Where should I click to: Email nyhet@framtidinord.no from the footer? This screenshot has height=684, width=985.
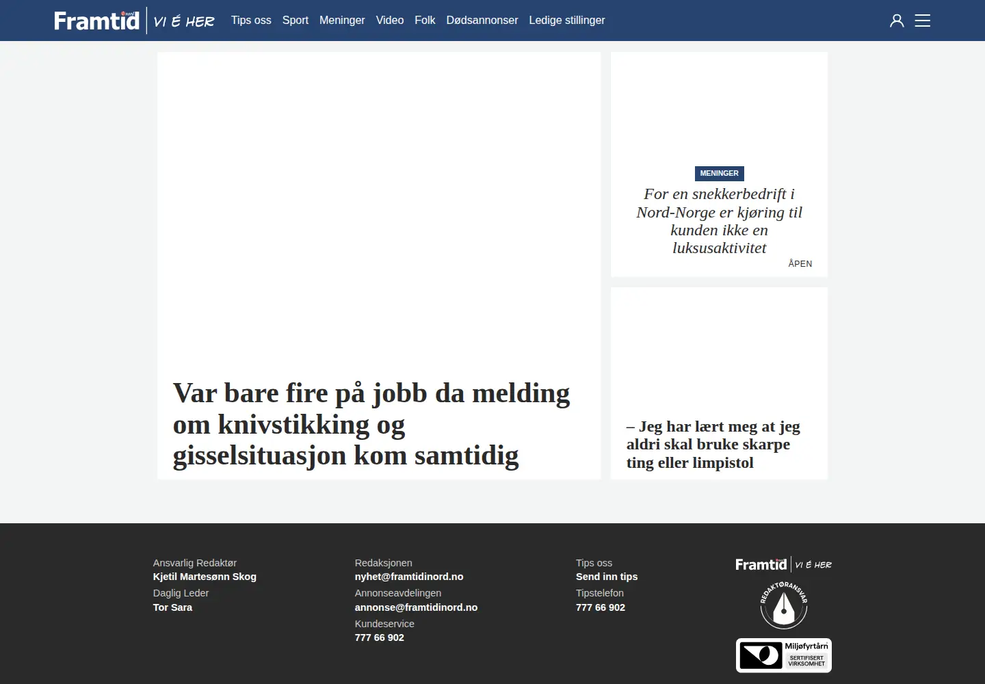pos(409,577)
